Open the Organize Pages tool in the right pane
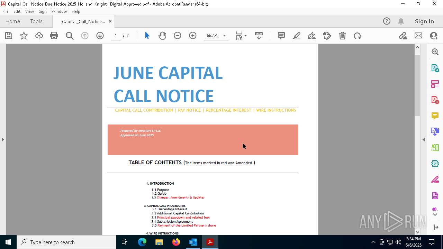 click(435, 84)
